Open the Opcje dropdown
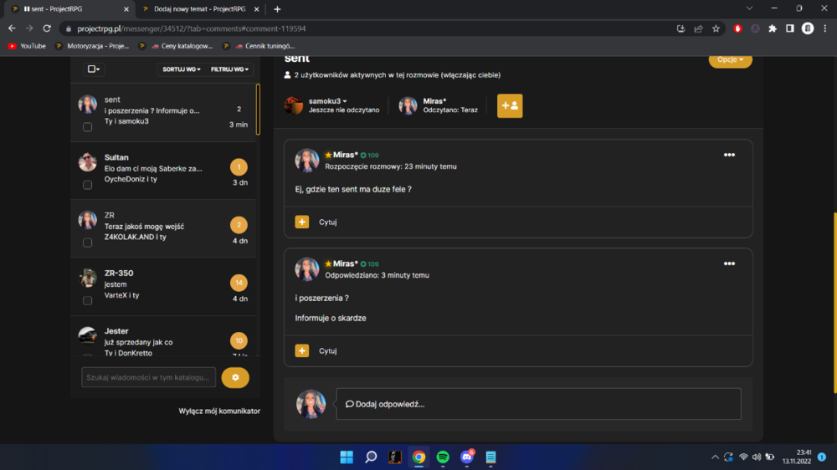Screen dimensions: 837x470 tap(730, 59)
